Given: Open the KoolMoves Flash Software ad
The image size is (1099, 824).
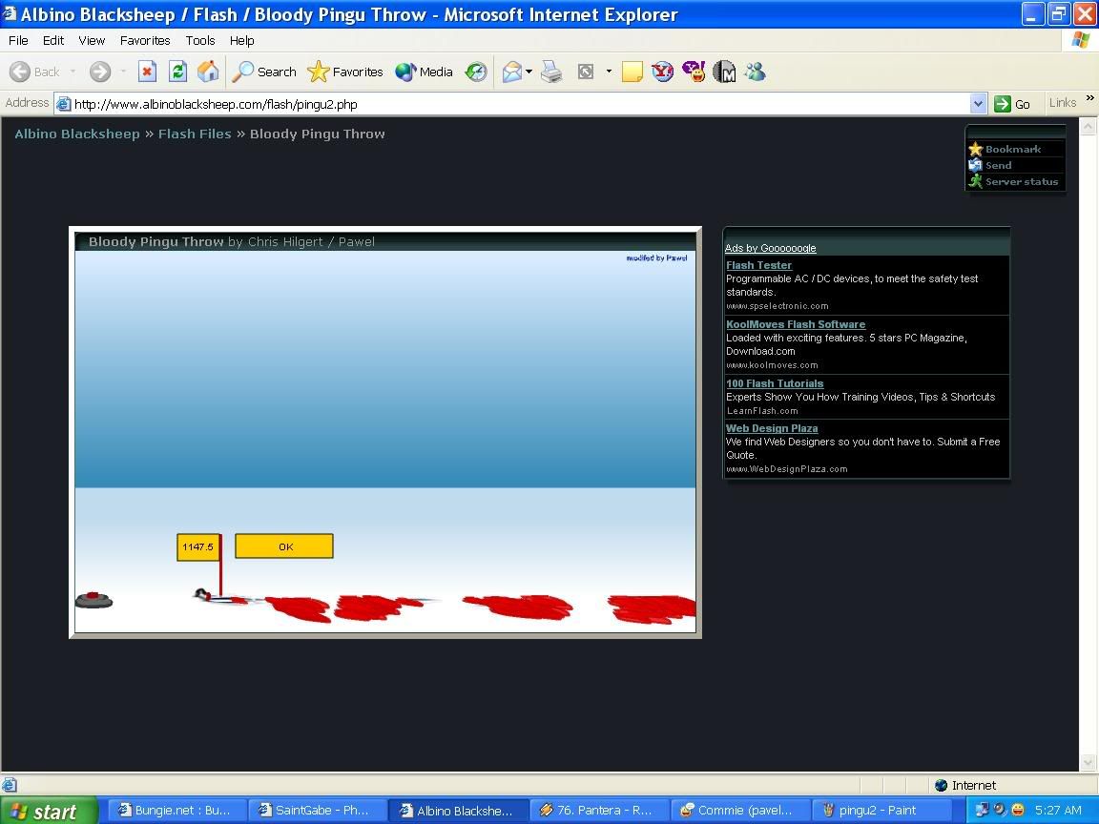Looking at the screenshot, I should click(796, 324).
